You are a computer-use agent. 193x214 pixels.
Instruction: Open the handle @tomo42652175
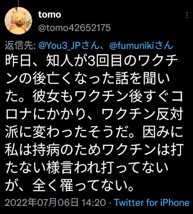[x=74, y=28]
